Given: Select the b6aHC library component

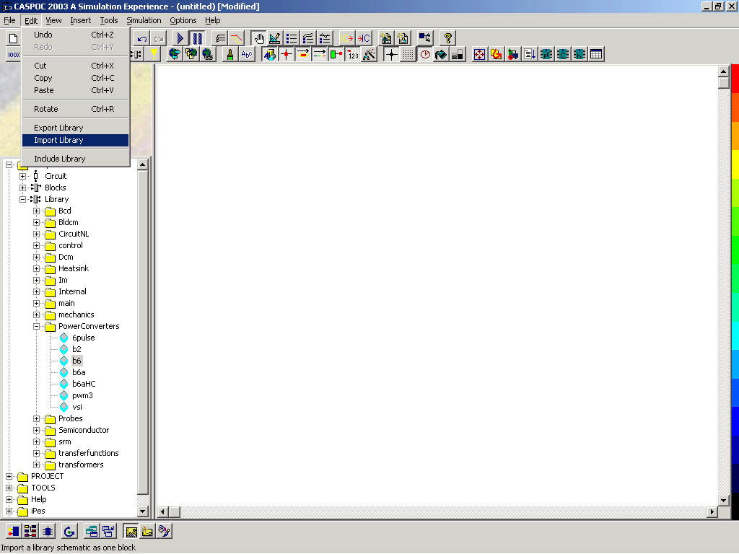Looking at the screenshot, I should 84,384.
